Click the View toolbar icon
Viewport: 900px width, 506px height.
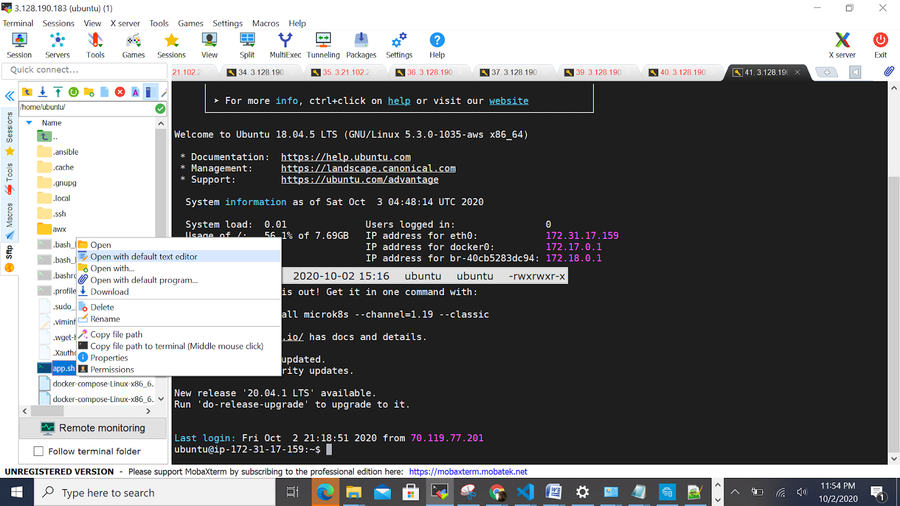click(x=209, y=46)
